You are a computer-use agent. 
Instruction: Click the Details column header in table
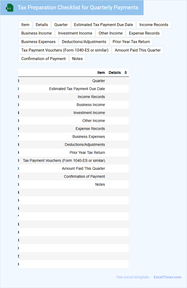(x=115, y=73)
